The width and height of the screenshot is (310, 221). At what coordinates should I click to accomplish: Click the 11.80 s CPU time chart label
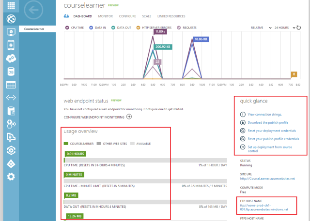click(x=160, y=31)
